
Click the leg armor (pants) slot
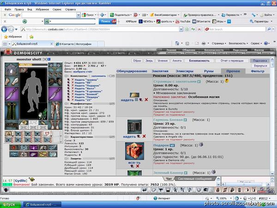(55, 110)
